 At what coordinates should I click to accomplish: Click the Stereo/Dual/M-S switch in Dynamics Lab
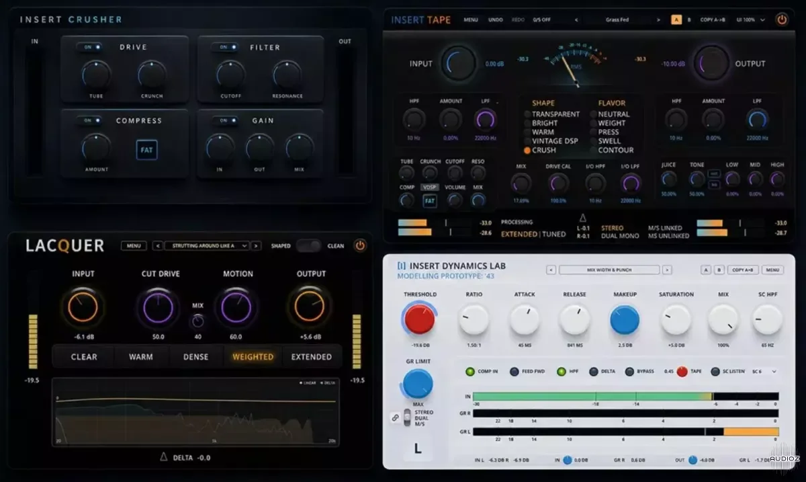pyautogui.click(x=406, y=417)
